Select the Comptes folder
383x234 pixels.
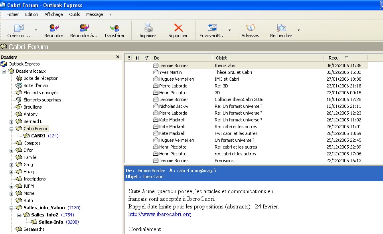[32, 143]
